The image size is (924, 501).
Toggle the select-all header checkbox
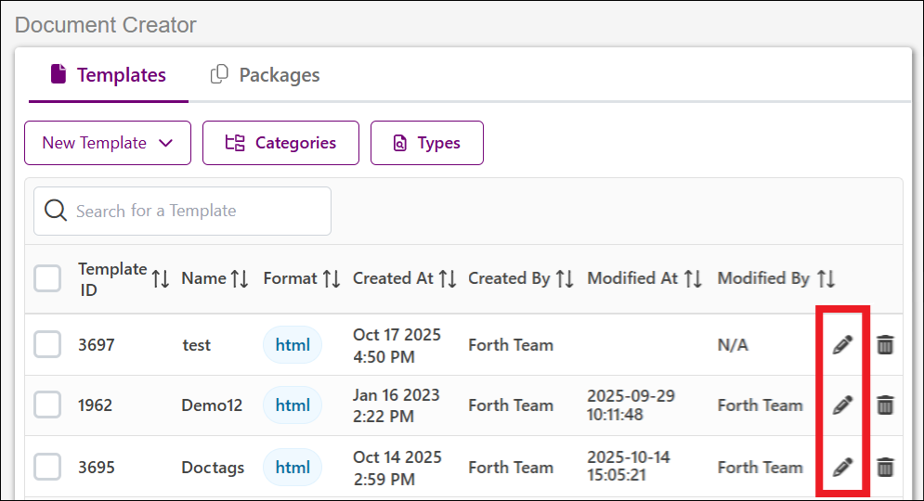[47, 278]
